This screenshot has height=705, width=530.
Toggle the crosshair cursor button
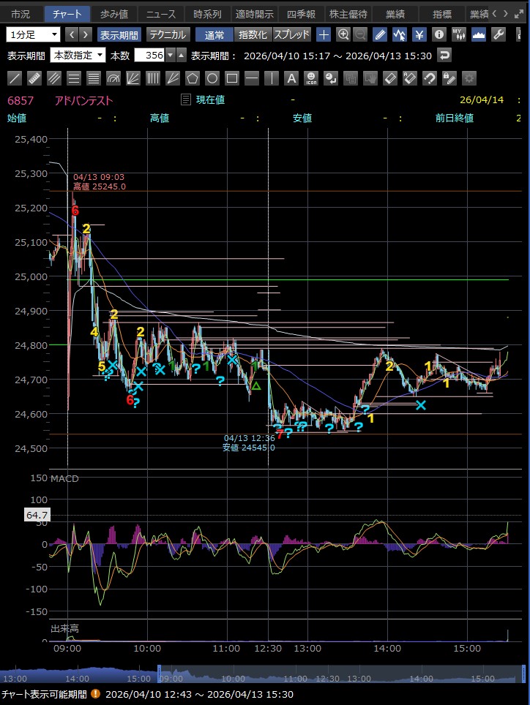[324, 34]
